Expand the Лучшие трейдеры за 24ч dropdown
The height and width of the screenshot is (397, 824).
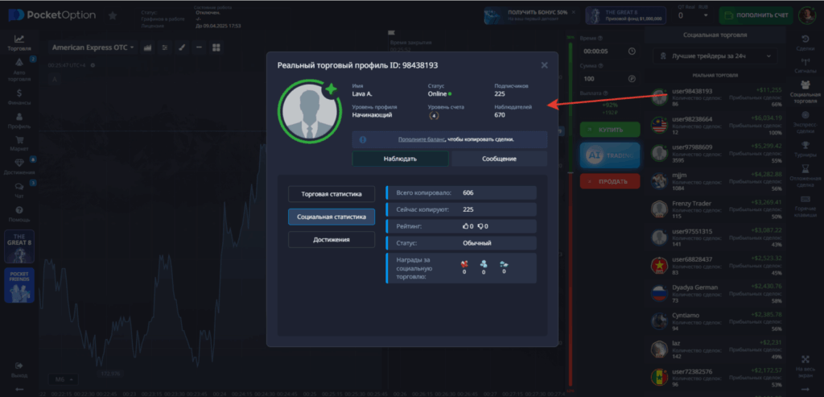(715, 56)
